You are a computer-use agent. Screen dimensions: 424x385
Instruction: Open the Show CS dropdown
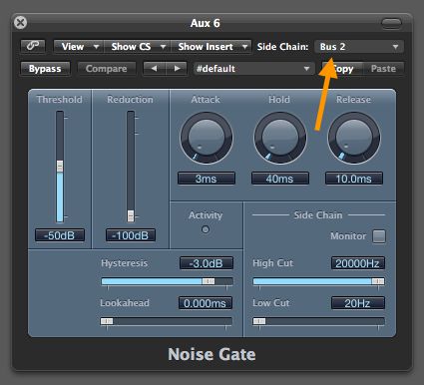point(137,47)
